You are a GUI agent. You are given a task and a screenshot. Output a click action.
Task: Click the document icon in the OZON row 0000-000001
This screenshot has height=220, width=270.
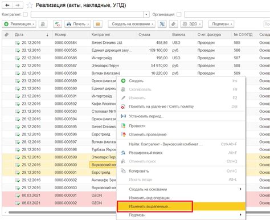point(17,195)
